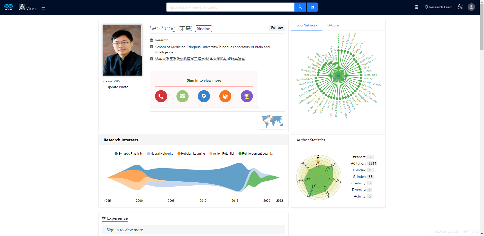Screen dimensions: 484x236
Task: Click the blue search magnifier button
Action: click(300, 7)
